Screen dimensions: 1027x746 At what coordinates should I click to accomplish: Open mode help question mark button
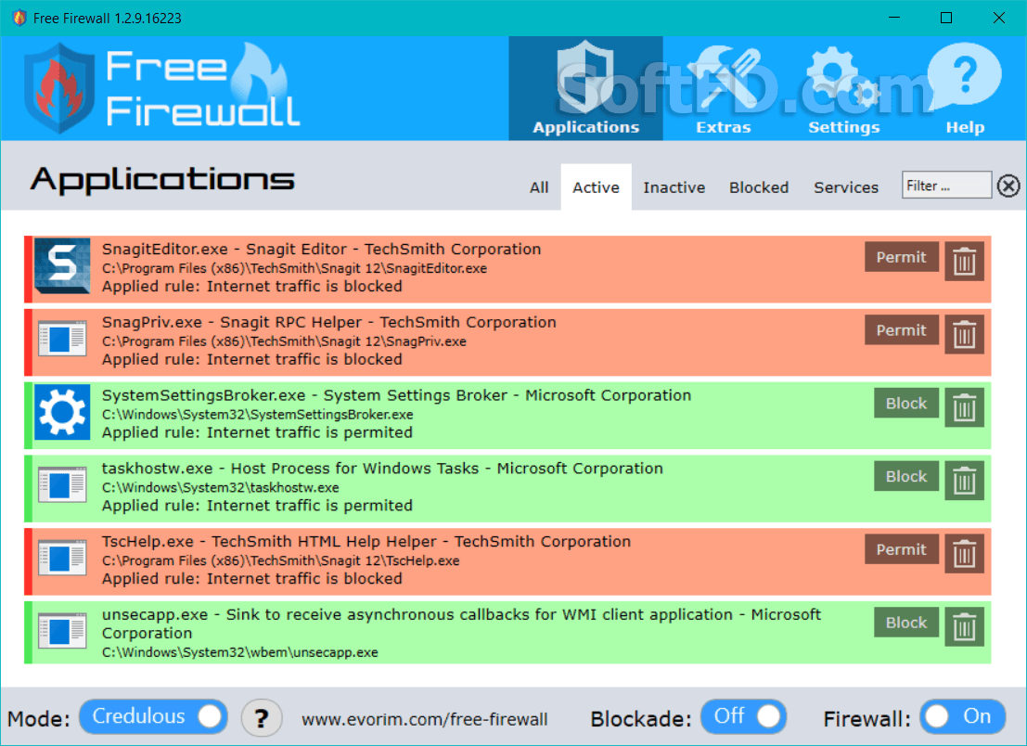(262, 718)
